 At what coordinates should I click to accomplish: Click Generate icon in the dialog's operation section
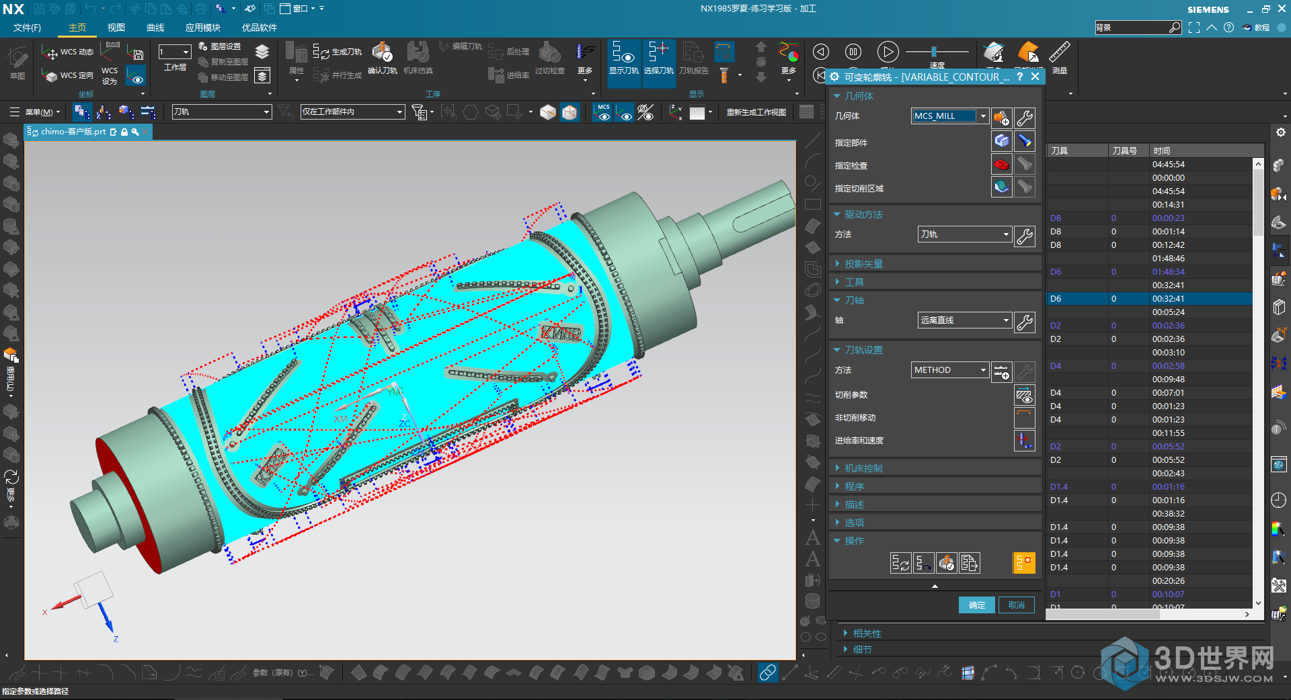[901, 563]
